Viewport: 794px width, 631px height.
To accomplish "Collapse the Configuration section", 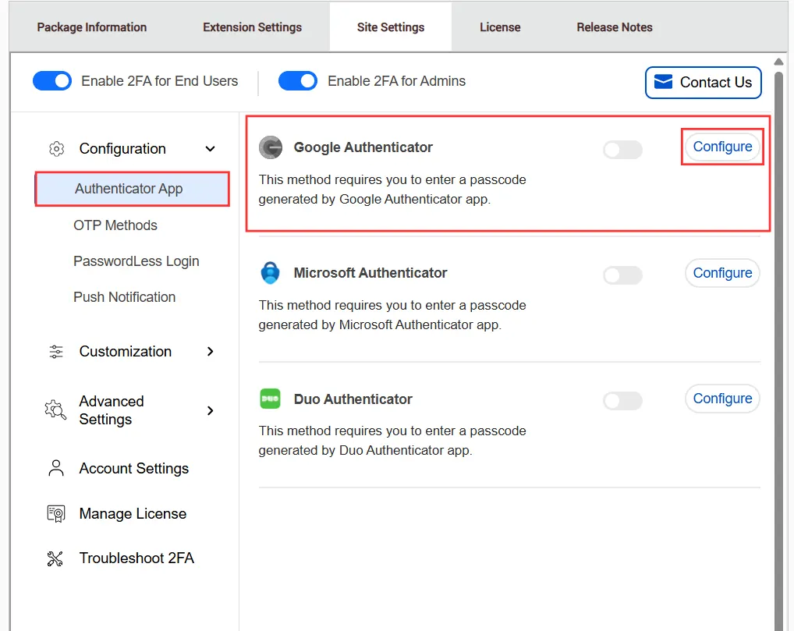I will pyautogui.click(x=209, y=148).
